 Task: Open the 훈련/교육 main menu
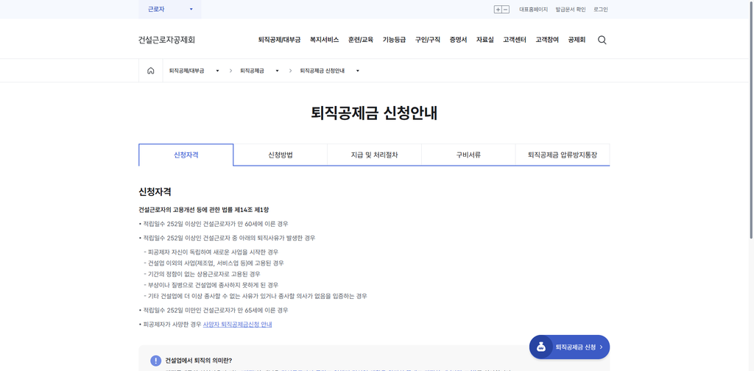point(361,40)
